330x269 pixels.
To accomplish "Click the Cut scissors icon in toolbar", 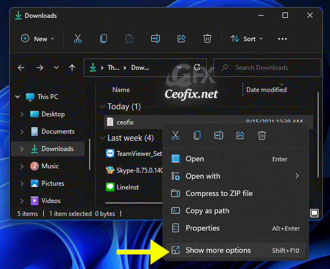I will pyautogui.click(x=78, y=39).
